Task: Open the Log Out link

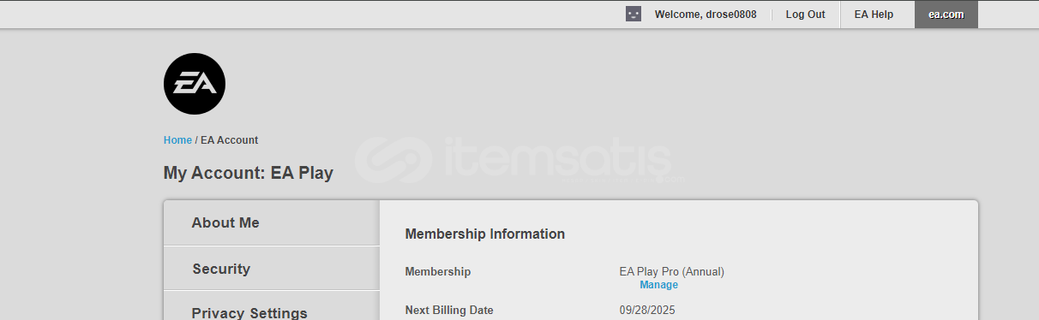Action: click(x=805, y=15)
